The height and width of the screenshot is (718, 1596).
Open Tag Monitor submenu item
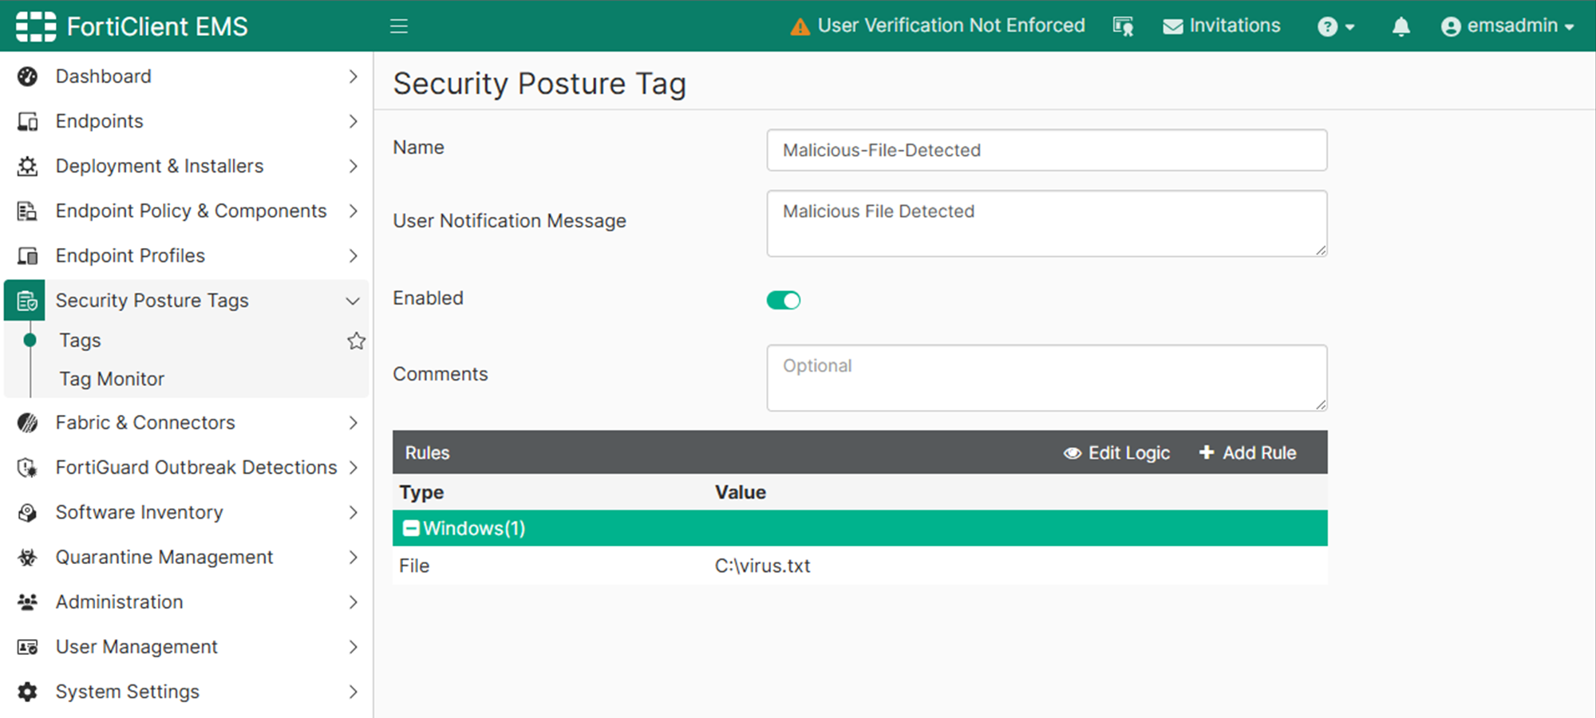click(x=112, y=379)
